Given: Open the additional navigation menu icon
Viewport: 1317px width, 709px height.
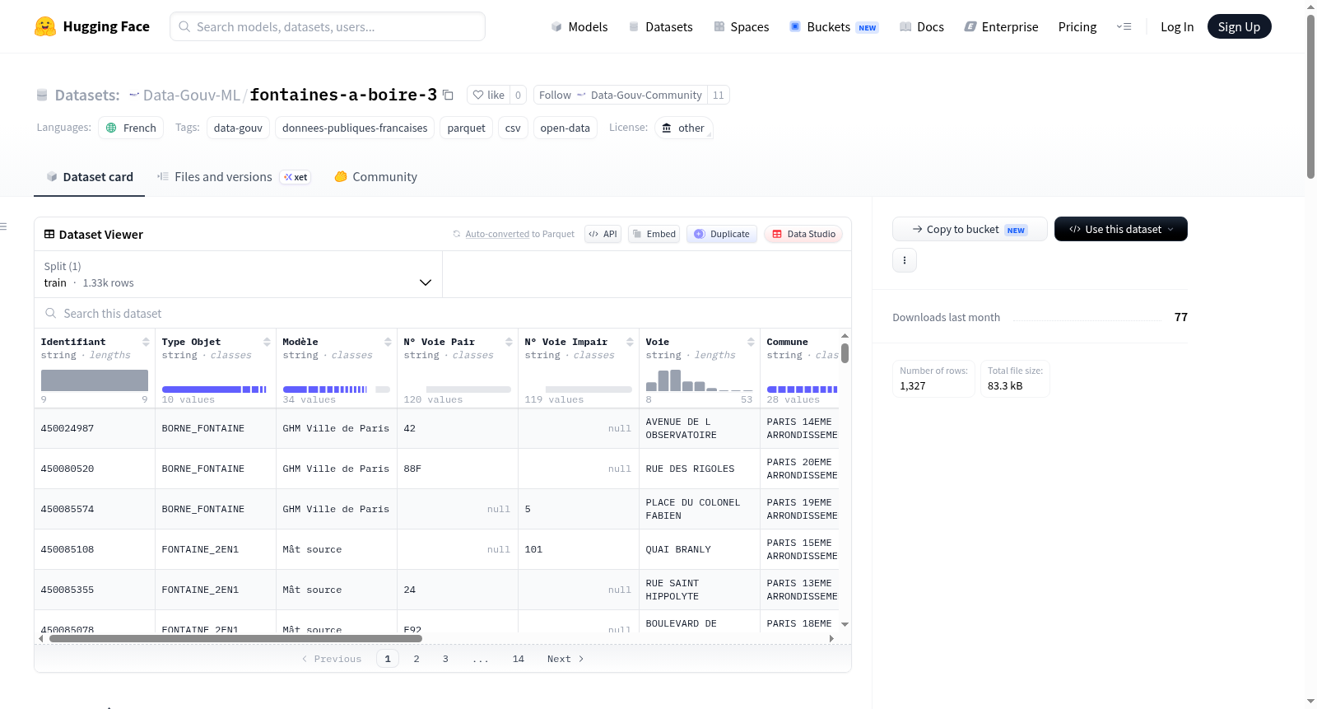Looking at the screenshot, I should pos(1124,26).
